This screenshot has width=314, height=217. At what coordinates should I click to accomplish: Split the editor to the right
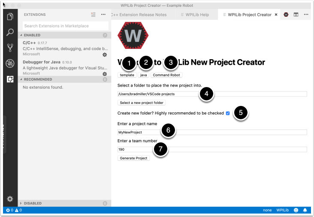pyautogui.click(x=296, y=15)
